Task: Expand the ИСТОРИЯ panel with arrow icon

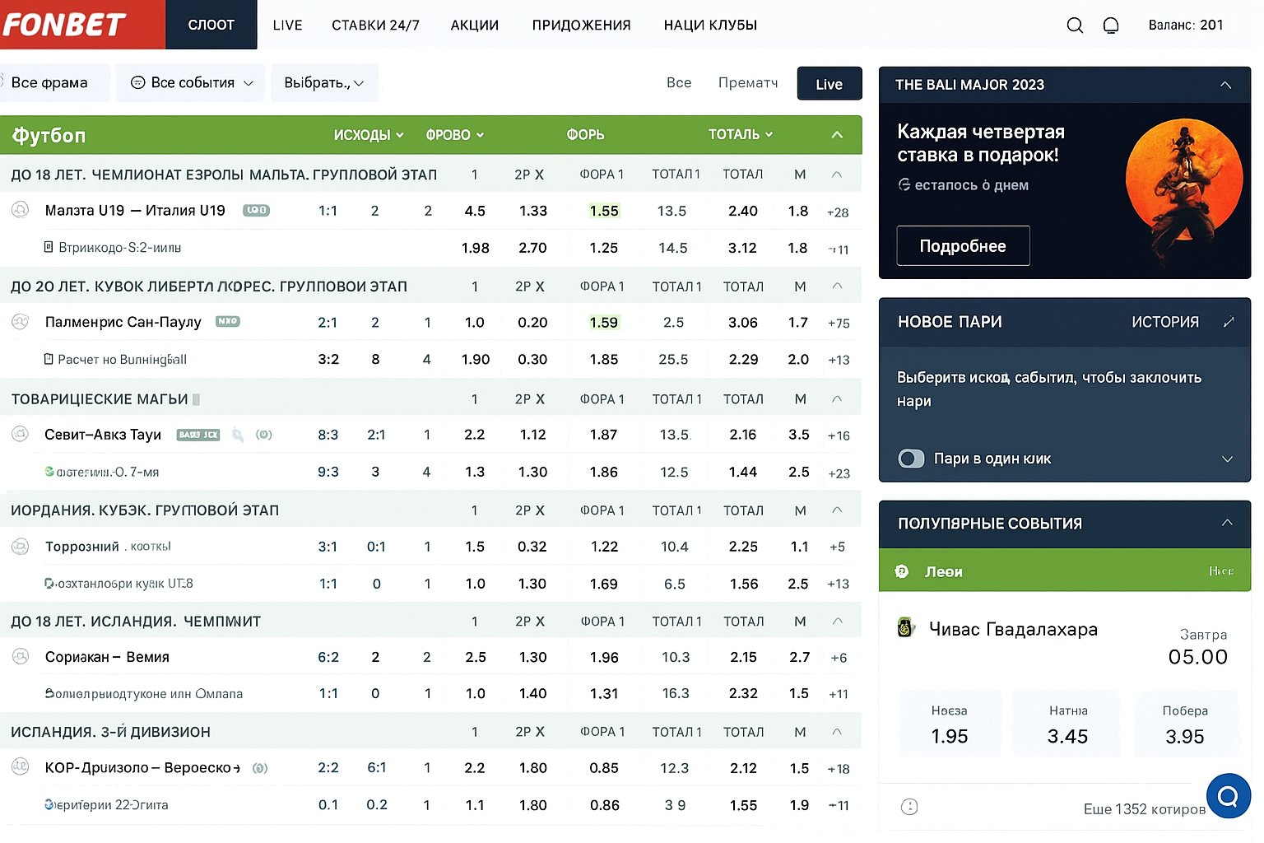Action: 1229,322
